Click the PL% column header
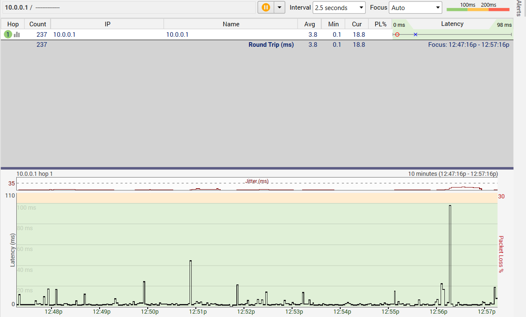This screenshot has width=526, height=317. click(x=380, y=24)
